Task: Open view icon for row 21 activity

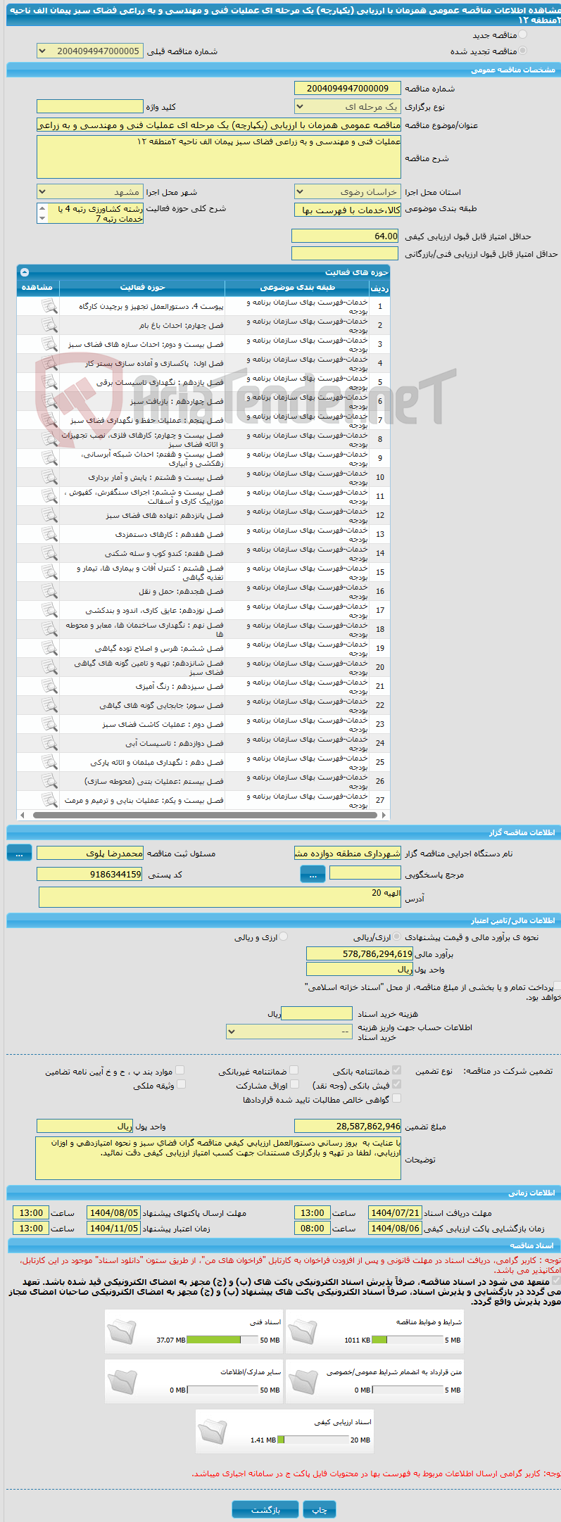Action: click(49, 686)
